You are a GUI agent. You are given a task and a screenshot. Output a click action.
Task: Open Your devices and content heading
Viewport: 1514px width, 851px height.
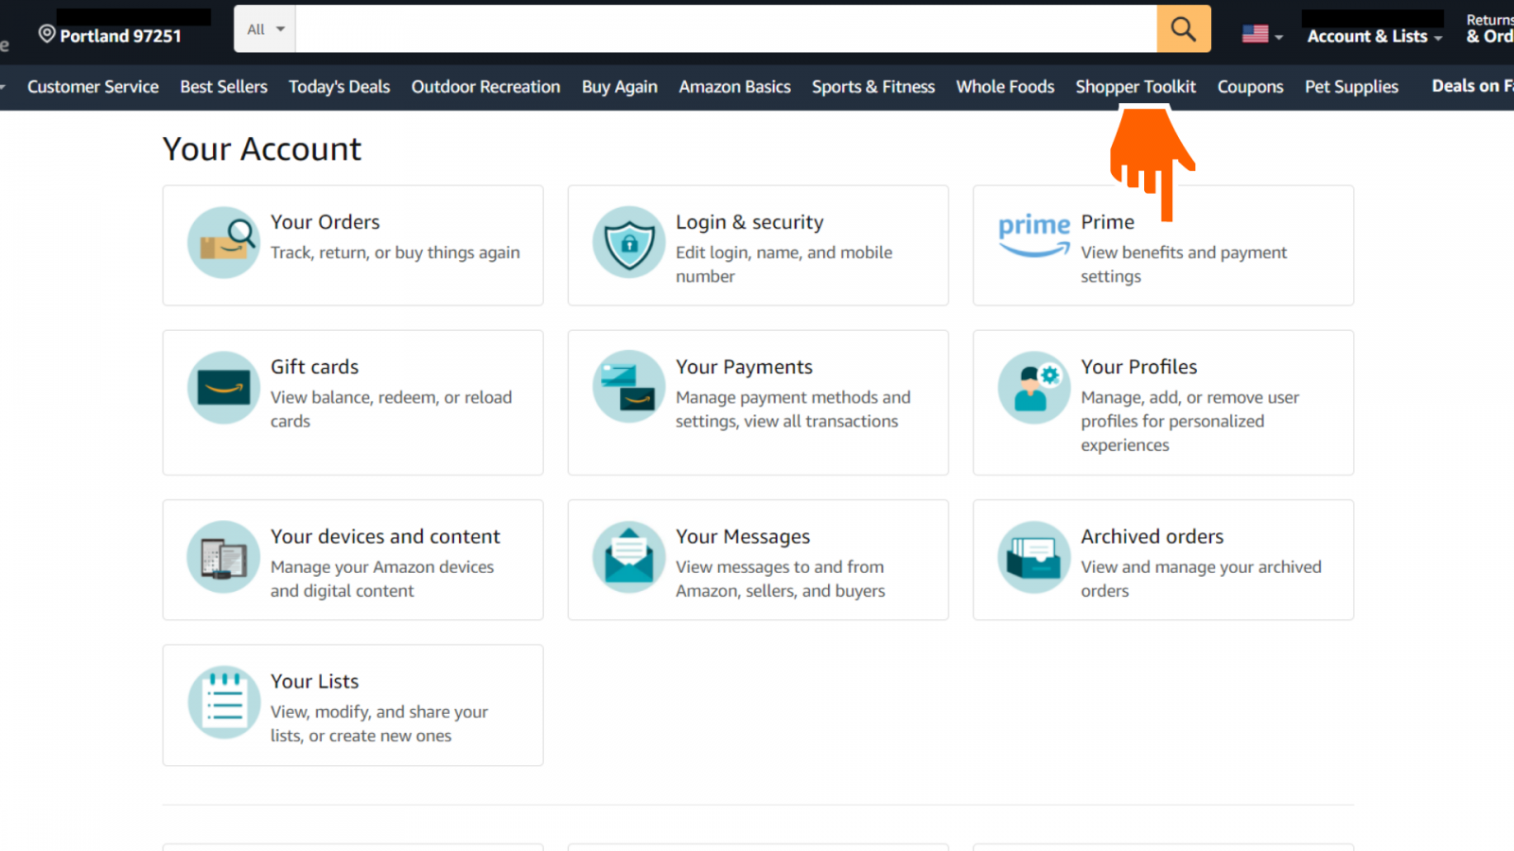(385, 536)
